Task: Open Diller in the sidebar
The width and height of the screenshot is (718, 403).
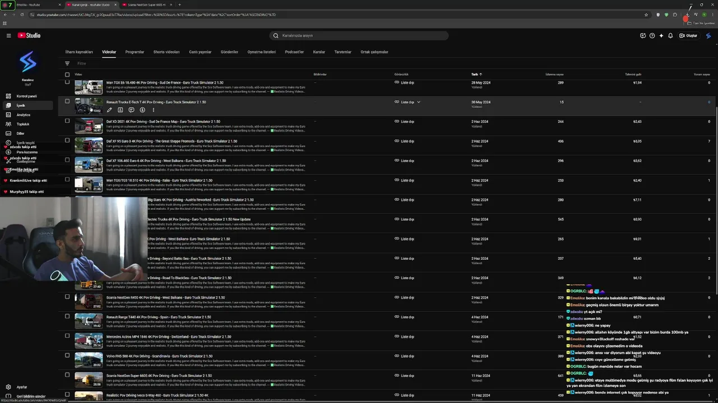Action: 21,133
